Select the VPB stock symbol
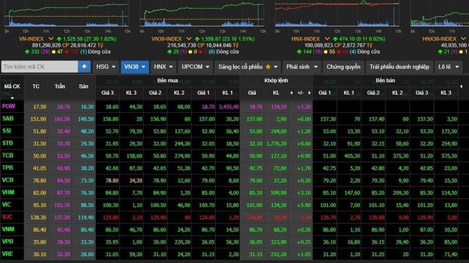469x263 pixels. (x=8, y=241)
